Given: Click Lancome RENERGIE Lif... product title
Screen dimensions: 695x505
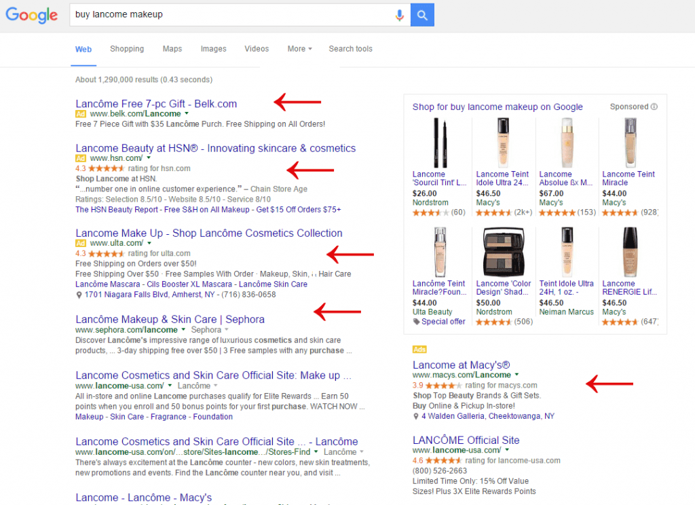Looking at the screenshot, I should (629, 288).
